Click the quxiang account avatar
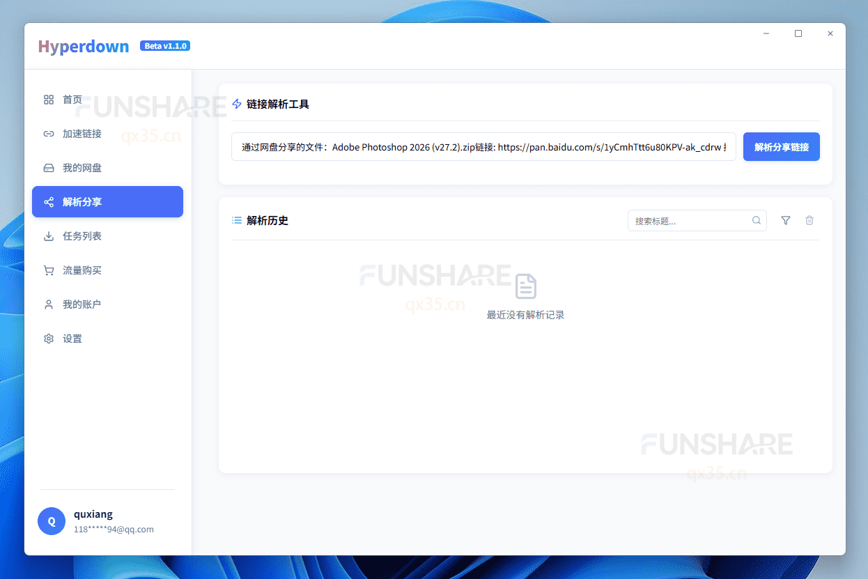The width and height of the screenshot is (868, 579). point(52,521)
